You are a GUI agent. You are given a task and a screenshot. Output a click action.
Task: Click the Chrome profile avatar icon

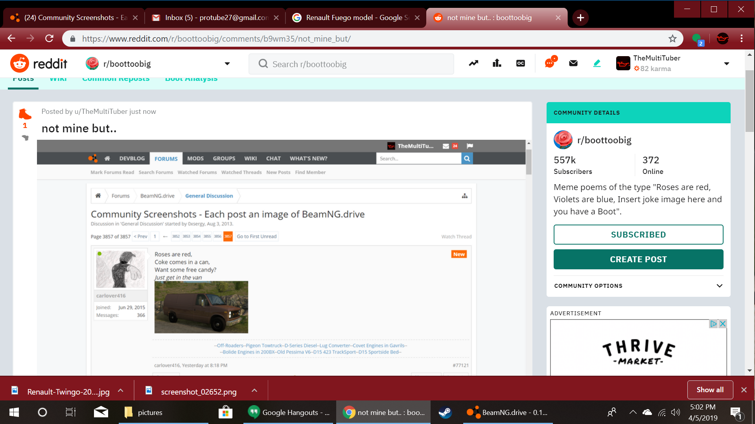pyautogui.click(x=723, y=38)
